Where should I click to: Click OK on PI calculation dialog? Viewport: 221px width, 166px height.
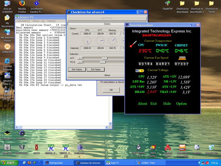[x=111, y=90]
